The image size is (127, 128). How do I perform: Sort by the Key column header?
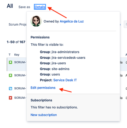pyautogui.click(x=17, y=54)
